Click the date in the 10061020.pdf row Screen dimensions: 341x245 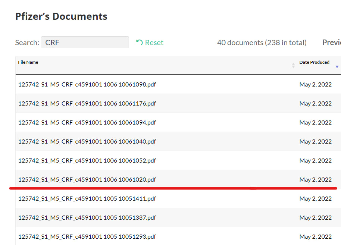click(315, 179)
